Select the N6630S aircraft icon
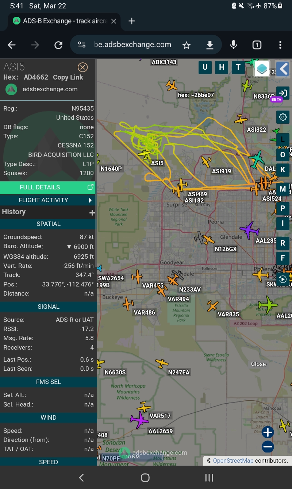292x489 pixels. pyautogui.click(x=100, y=363)
